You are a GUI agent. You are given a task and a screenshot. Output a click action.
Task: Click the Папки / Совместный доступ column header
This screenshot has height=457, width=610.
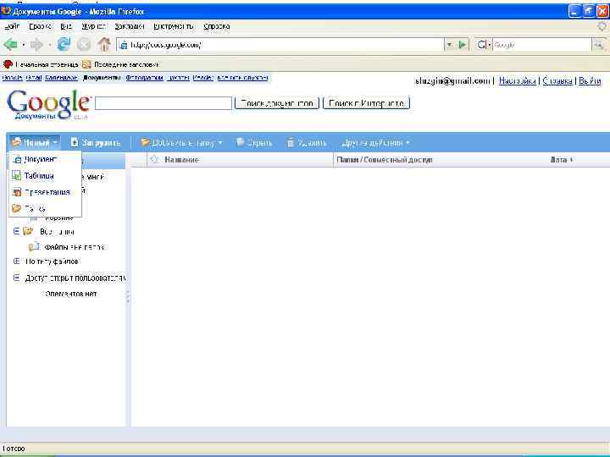tap(385, 160)
